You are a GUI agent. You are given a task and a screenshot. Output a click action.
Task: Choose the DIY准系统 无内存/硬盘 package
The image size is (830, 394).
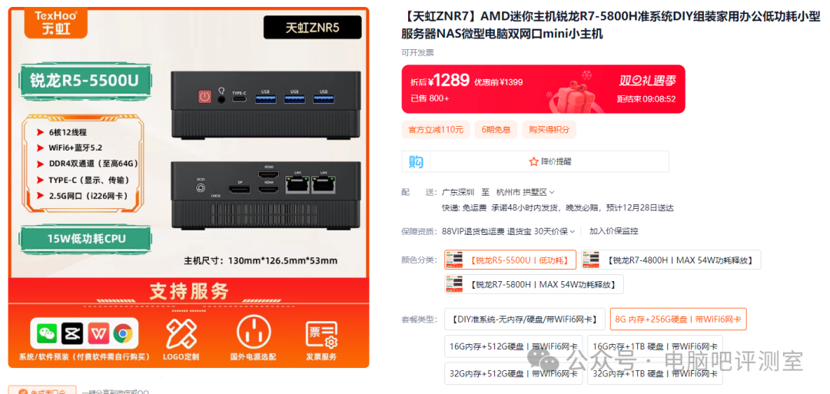525,319
